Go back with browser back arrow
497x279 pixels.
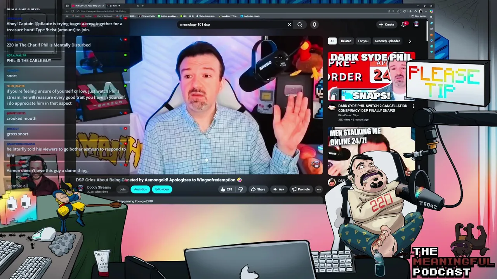tap(67, 11)
